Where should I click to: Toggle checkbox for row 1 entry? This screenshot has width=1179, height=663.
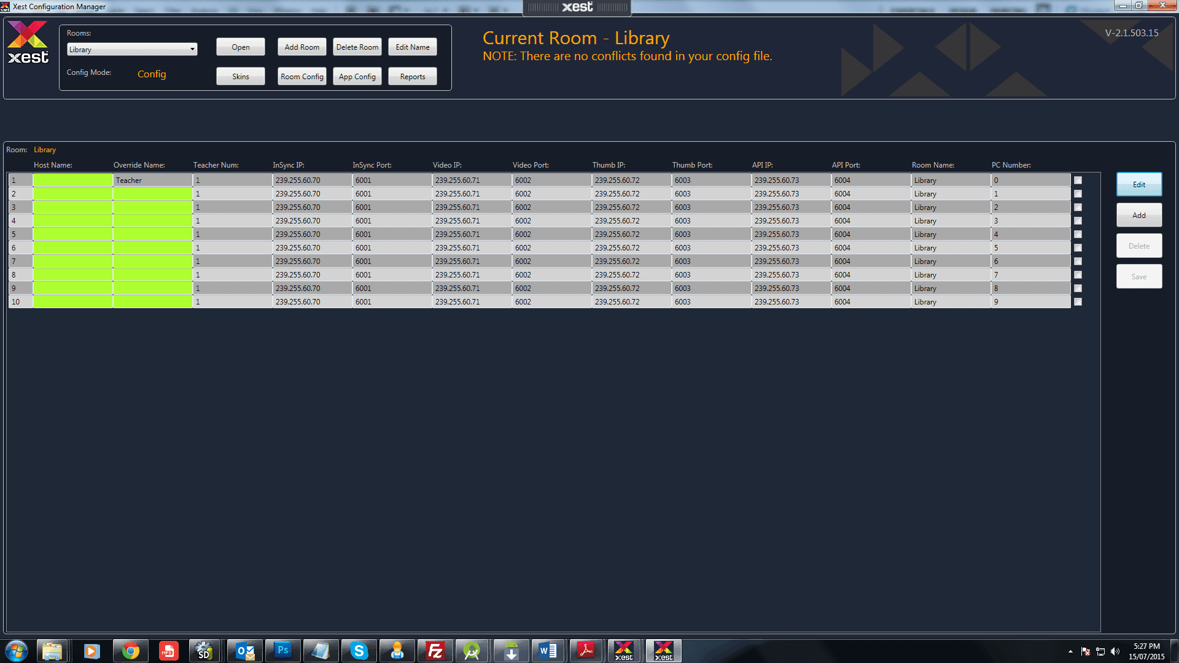coord(1078,180)
